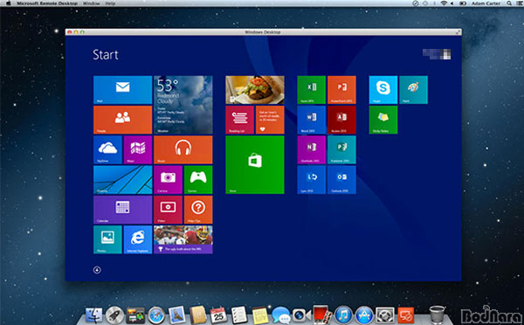Viewport: 524px width, 325px height.
Task: Open the Skype tile
Action: [x=383, y=90]
